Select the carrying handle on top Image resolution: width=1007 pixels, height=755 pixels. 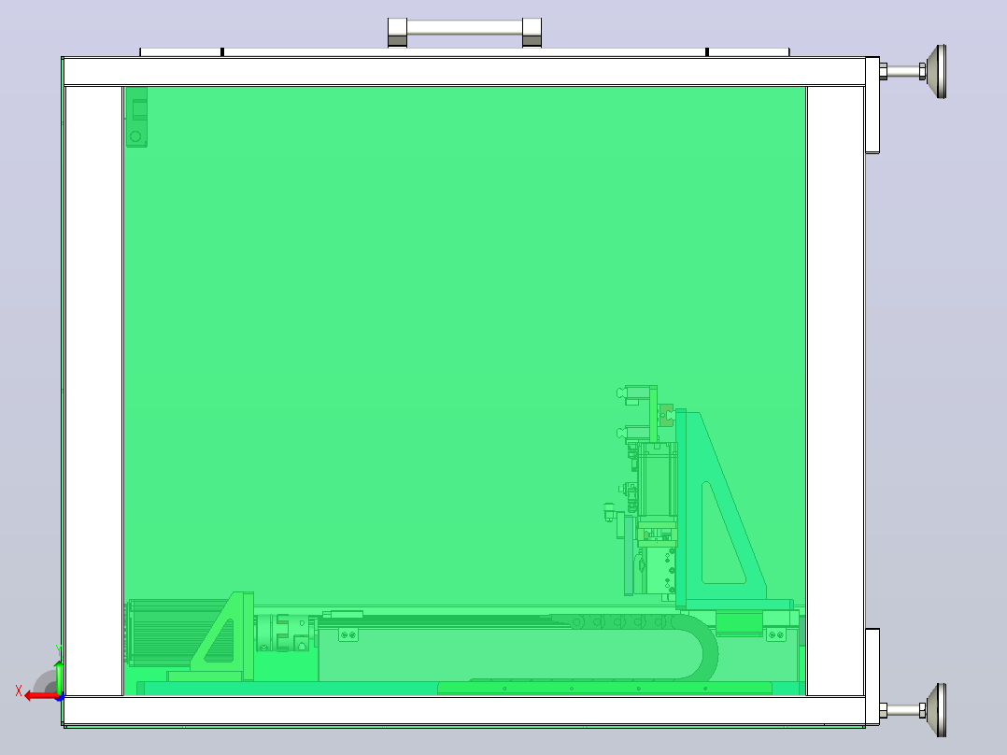coord(464,32)
